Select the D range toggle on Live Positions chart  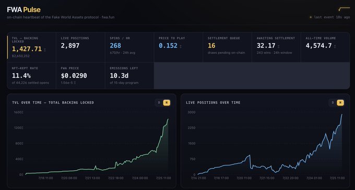(x=333, y=103)
